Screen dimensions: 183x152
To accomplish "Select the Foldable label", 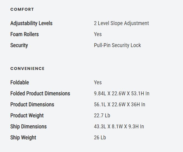I will pyautogui.click(x=20, y=83).
